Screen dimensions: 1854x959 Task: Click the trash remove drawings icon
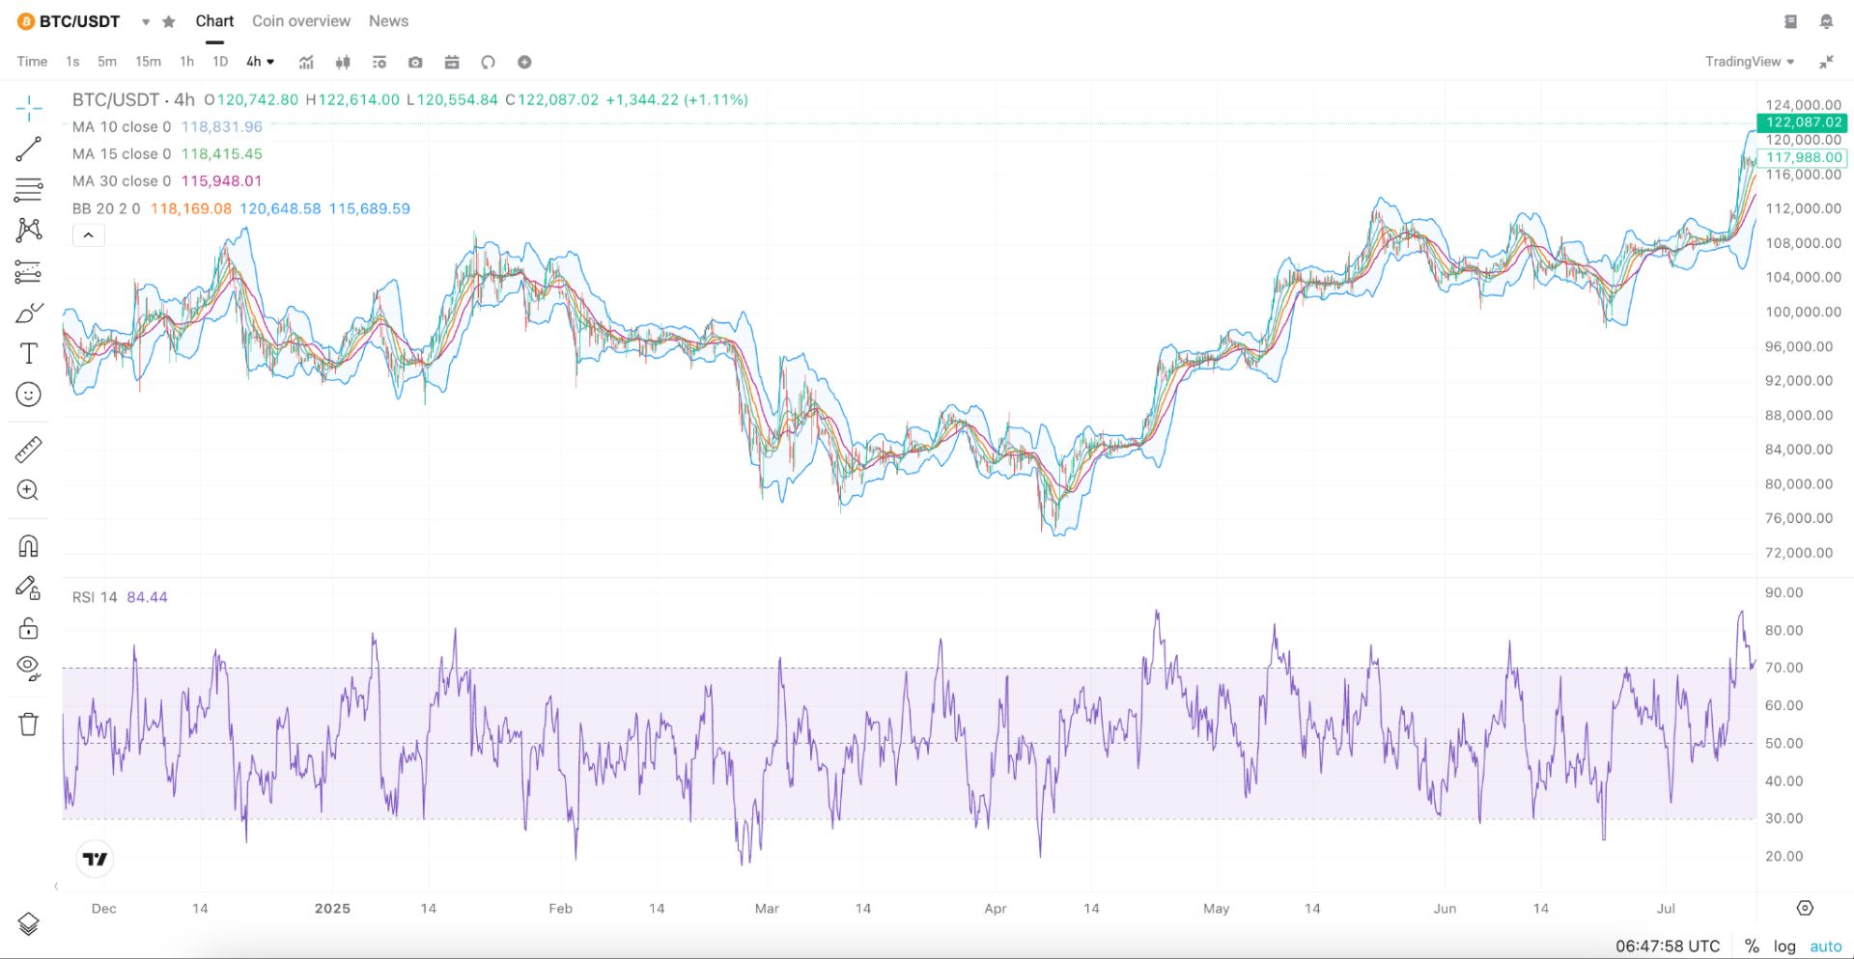tap(28, 724)
